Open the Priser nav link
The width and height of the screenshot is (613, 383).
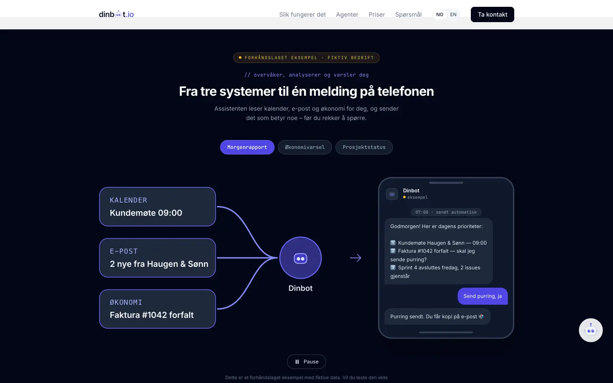point(377,14)
